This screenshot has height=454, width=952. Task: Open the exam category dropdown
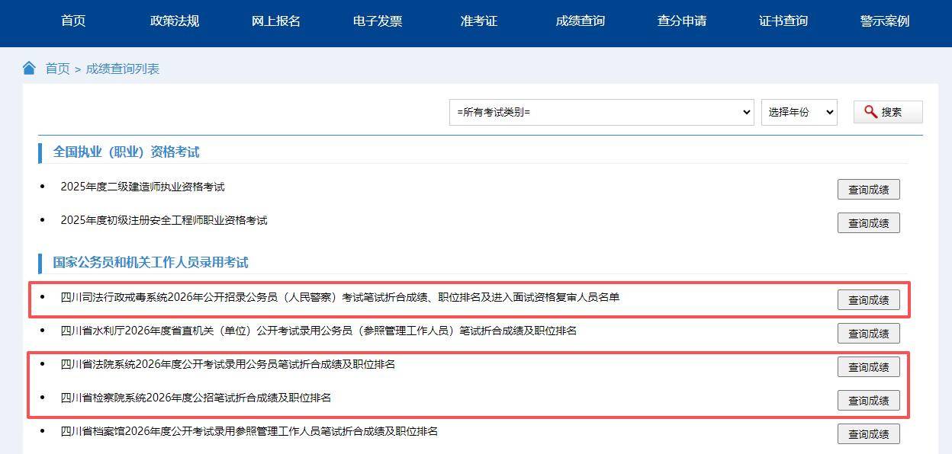pyautogui.click(x=601, y=112)
